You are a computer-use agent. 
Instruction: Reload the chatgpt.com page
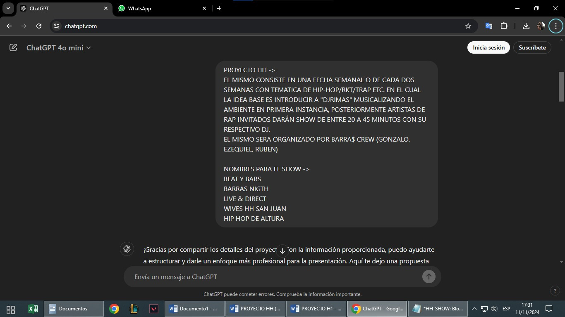click(39, 26)
